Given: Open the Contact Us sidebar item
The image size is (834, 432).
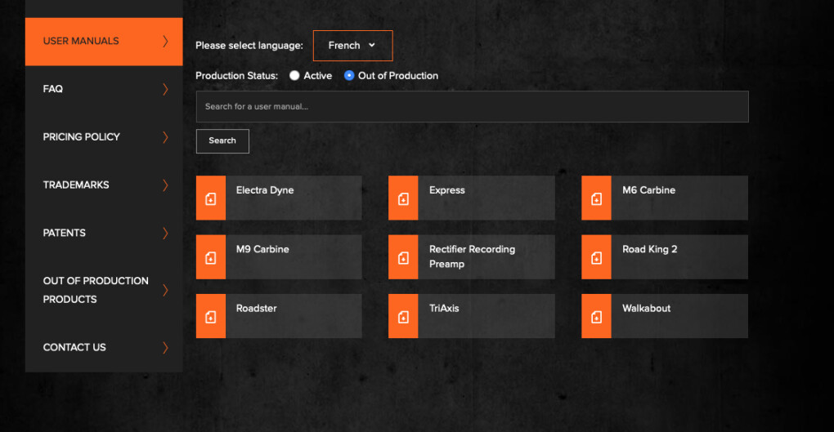Looking at the screenshot, I should coord(74,348).
